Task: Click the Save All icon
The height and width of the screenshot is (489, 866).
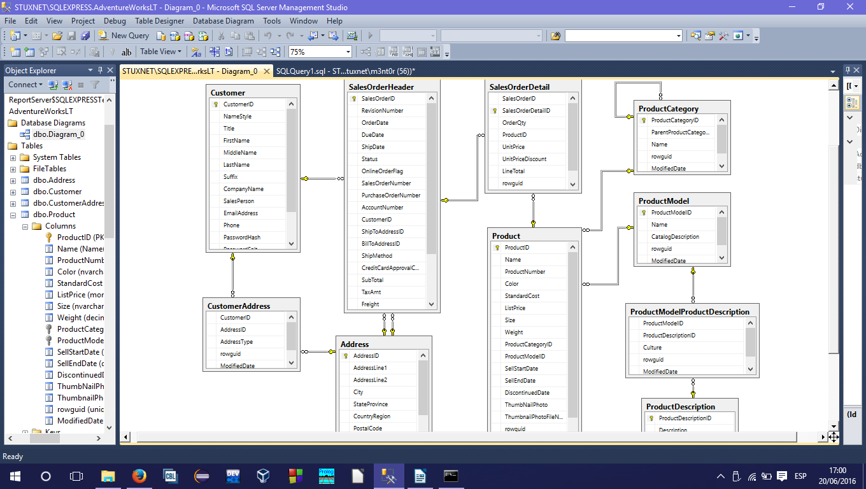Action: (85, 36)
